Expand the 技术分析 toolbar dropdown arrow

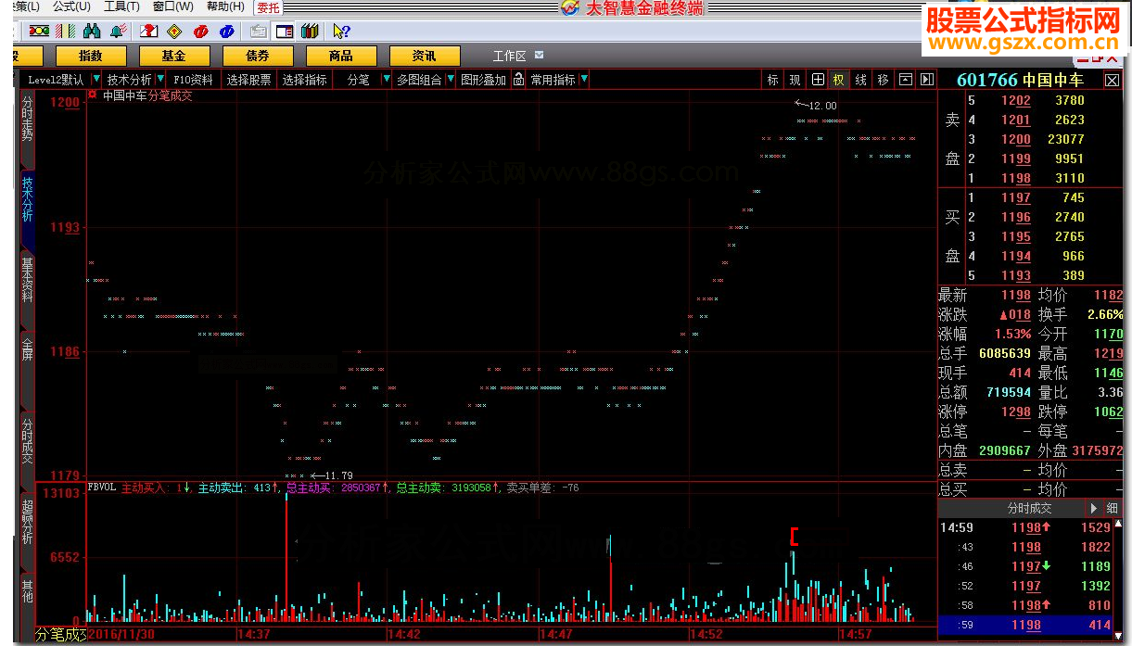(x=160, y=80)
